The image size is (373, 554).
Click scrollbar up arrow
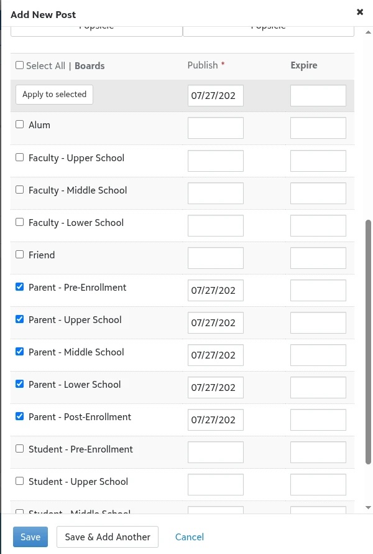tap(368, 32)
